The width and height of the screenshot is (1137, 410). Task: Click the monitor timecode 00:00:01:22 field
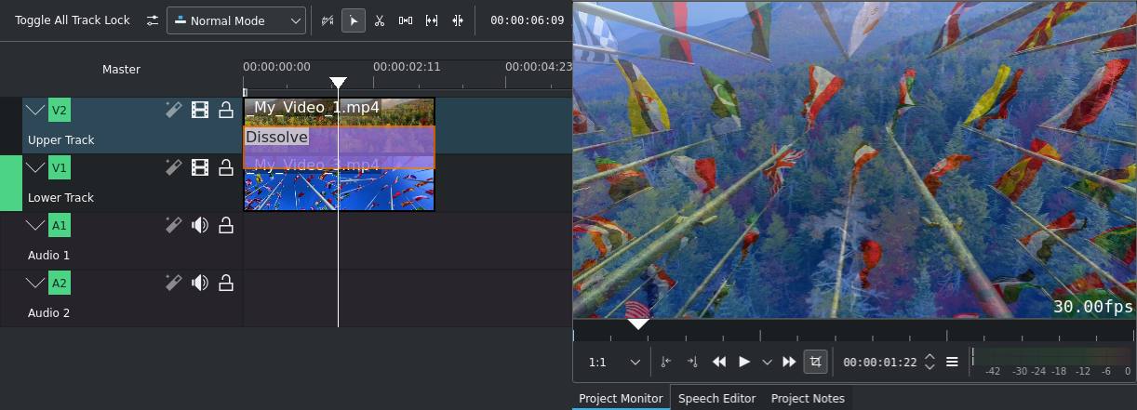tap(880, 363)
